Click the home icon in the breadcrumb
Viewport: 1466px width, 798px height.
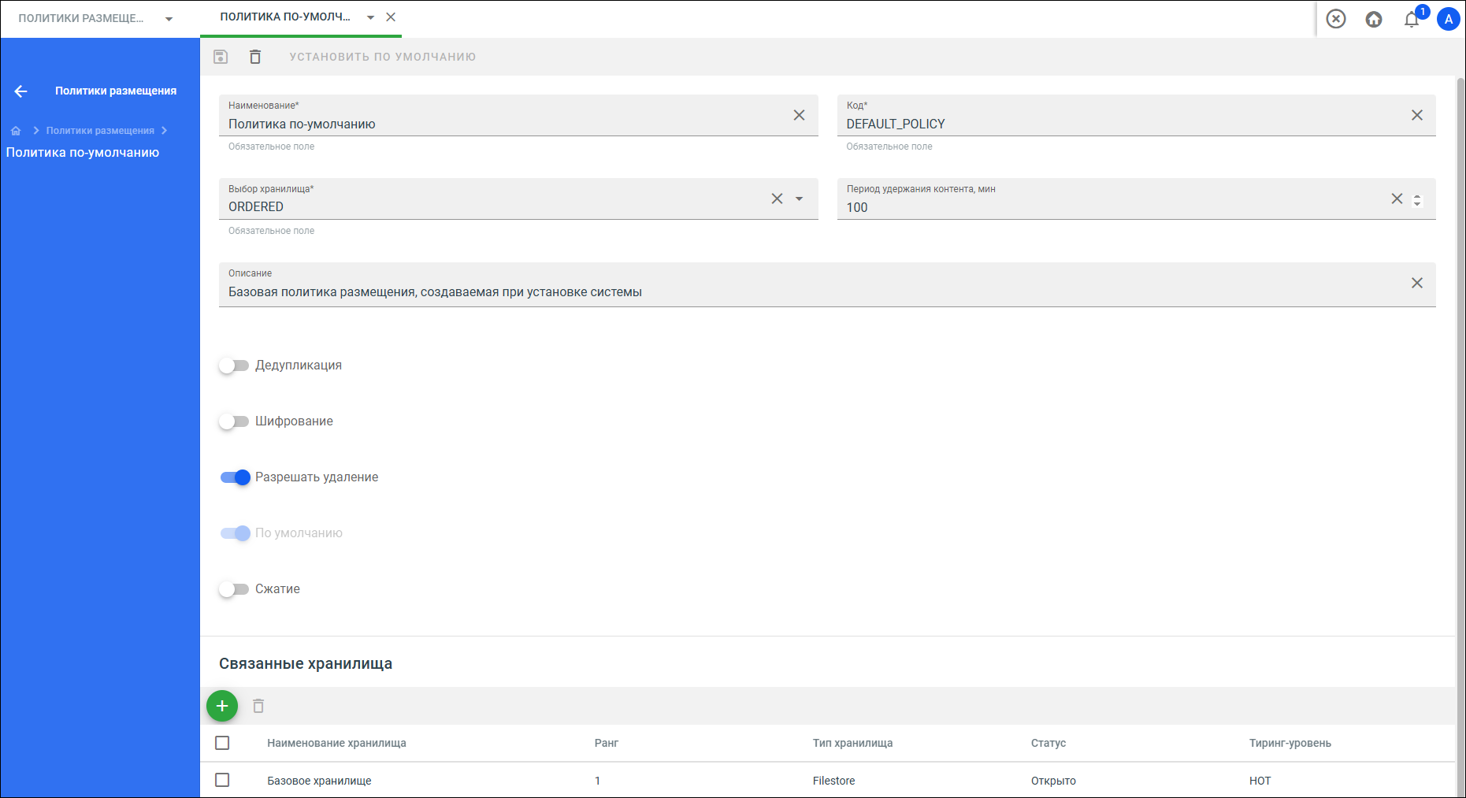click(16, 131)
